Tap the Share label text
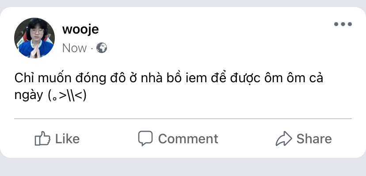Viewport: 366px width, 176px height. click(314, 139)
